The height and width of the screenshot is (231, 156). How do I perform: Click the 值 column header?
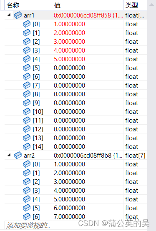tap(88, 5)
